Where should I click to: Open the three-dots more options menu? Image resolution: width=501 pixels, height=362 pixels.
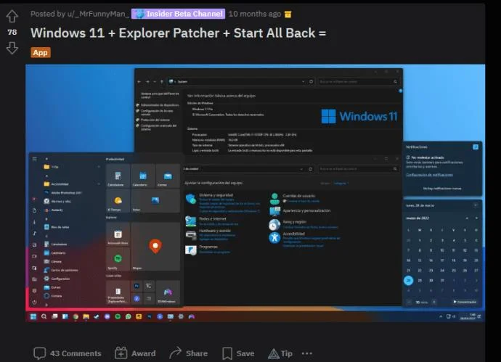coord(306,353)
